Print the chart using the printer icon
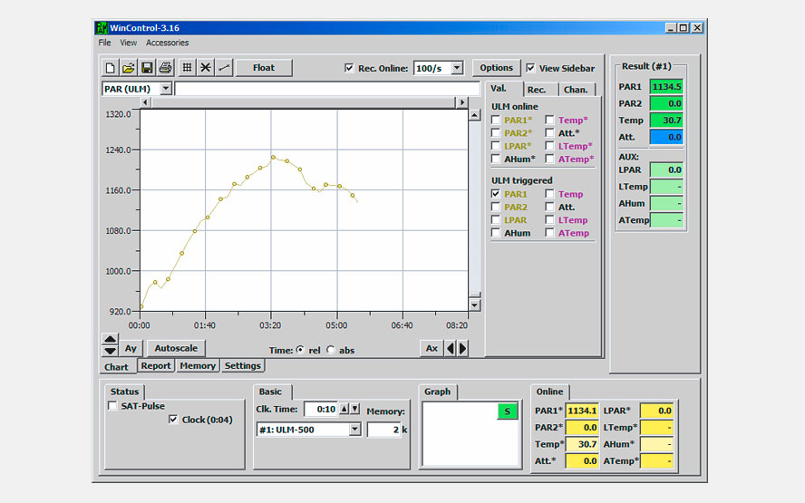Viewport: 805px width, 503px height. coord(165,68)
